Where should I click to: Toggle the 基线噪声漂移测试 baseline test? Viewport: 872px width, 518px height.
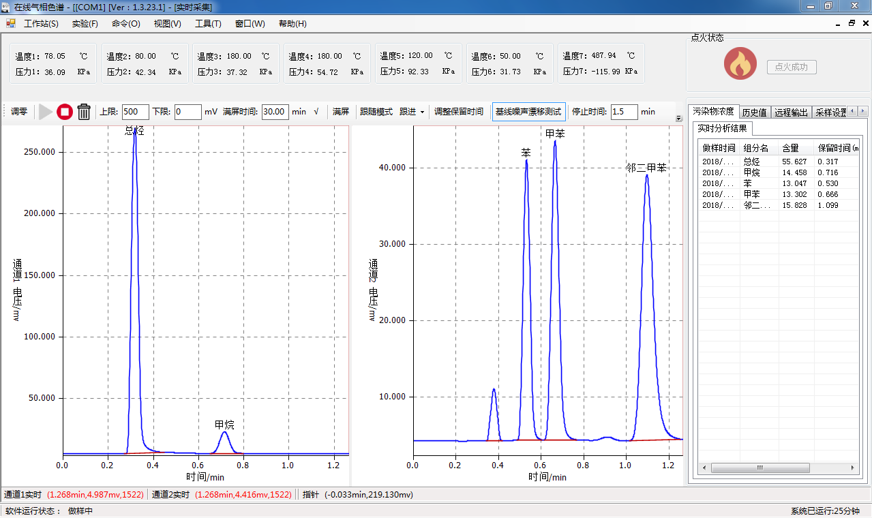click(x=528, y=112)
